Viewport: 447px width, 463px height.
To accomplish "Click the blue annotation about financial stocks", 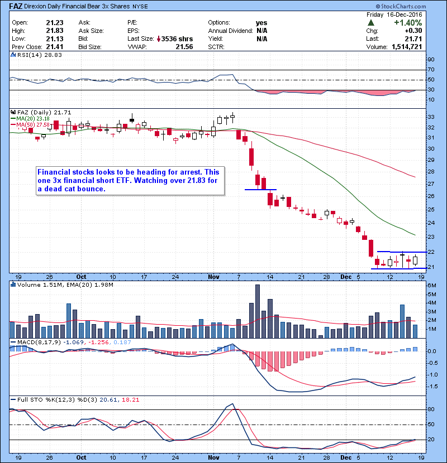I will point(130,180).
